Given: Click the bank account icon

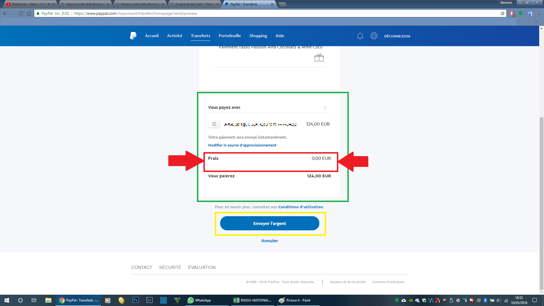Looking at the screenshot, I should pyautogui.click(x=214, y=124).
